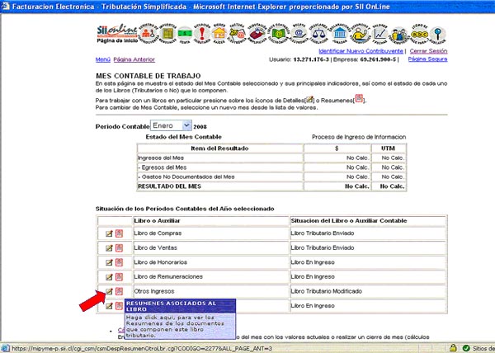495x353 pixels.
Task: Click the padlock icon in the status bar
Action: [453, 348]
